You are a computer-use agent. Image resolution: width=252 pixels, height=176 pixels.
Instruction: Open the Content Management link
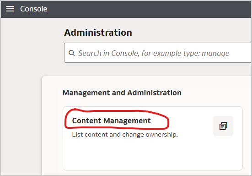pos(112,121)
